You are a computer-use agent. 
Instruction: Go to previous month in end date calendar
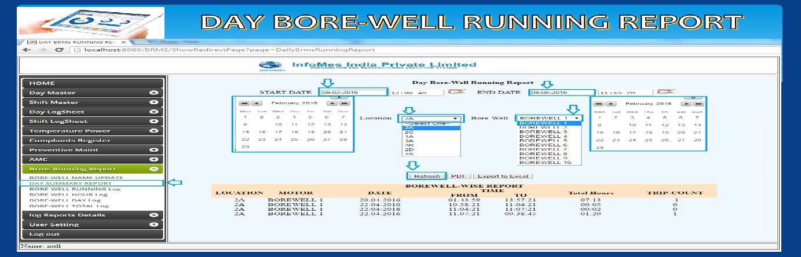(610, 103)
